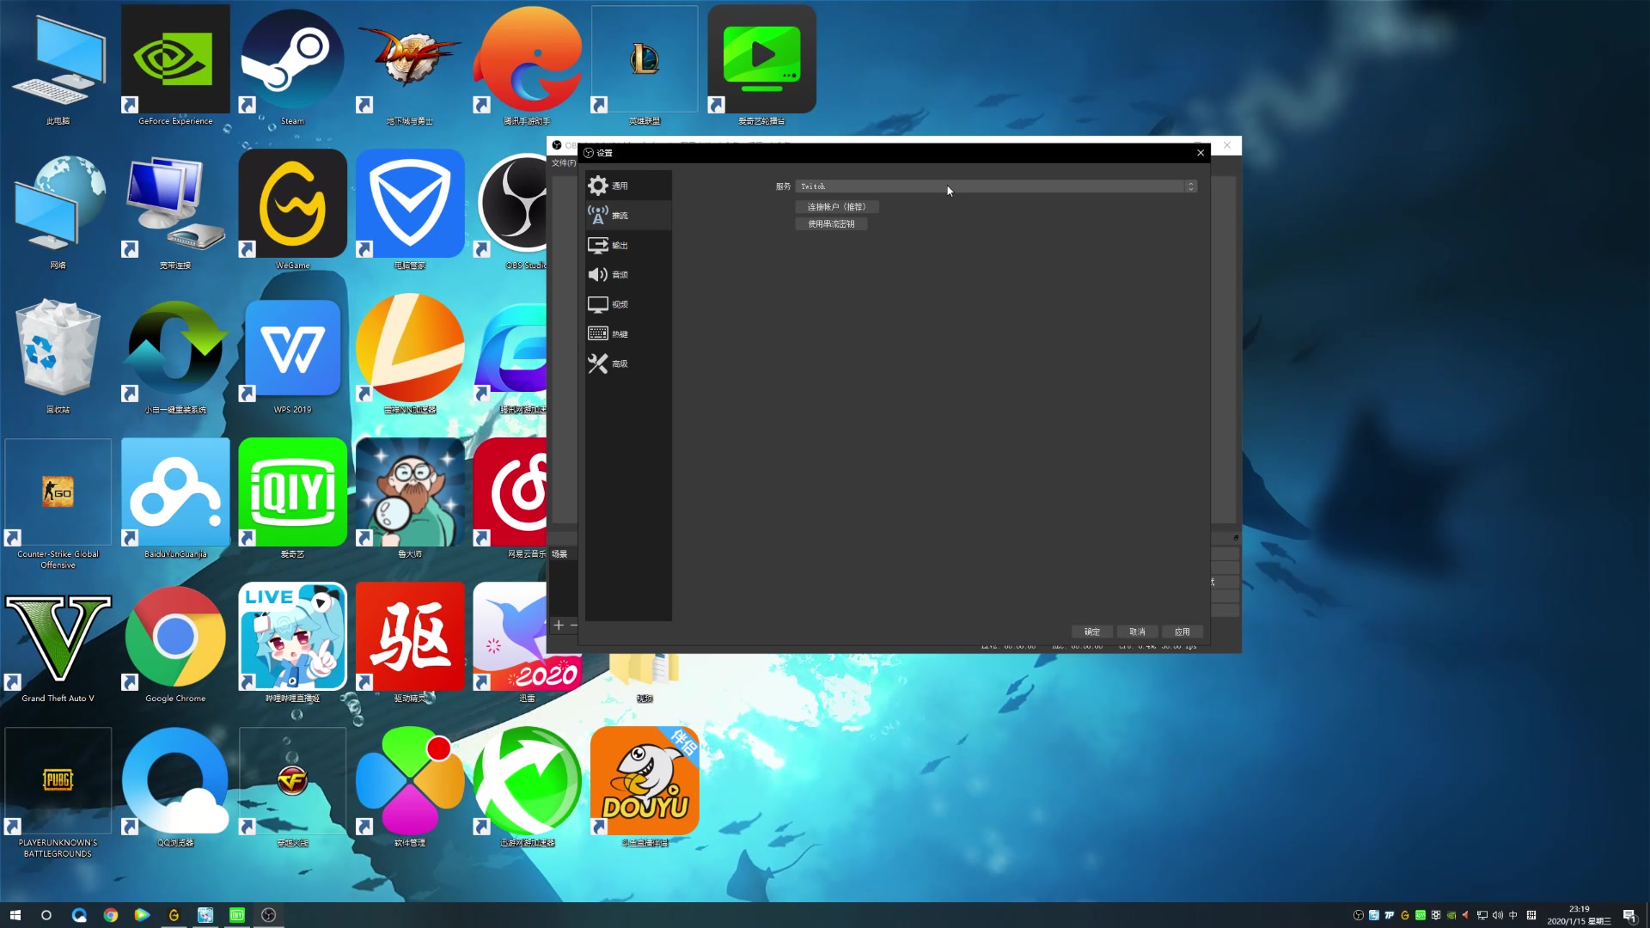Select the PLAYERUNKNOWN'S BATTLEGROUNDS shortcut
The width and height of the screenshot is (1650, 928).
58,792
